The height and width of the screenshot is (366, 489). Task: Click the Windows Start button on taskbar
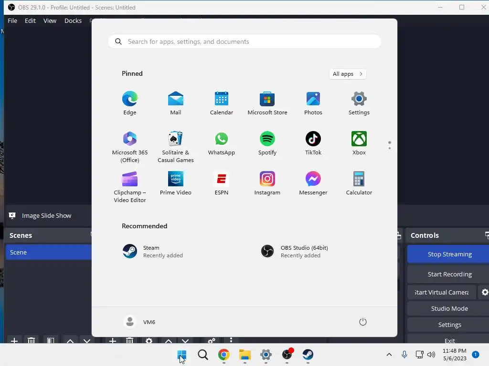point(182,355)
